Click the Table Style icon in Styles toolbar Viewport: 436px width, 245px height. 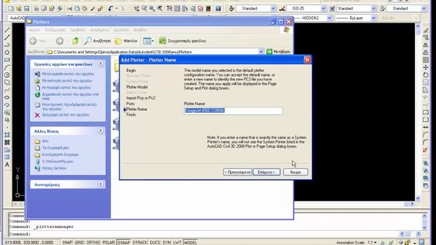point(332,9)
